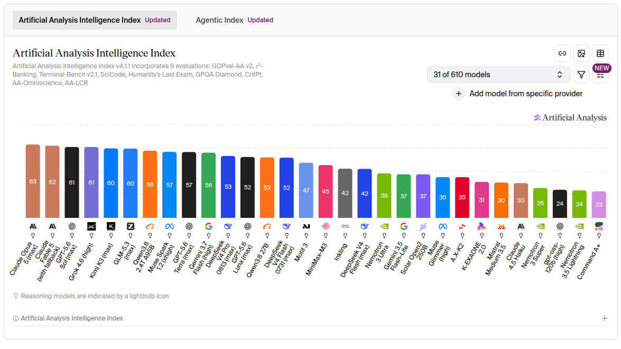Click the plus icon beside Add model
Screen dimensions: 621x349
(x=459, y=94)
